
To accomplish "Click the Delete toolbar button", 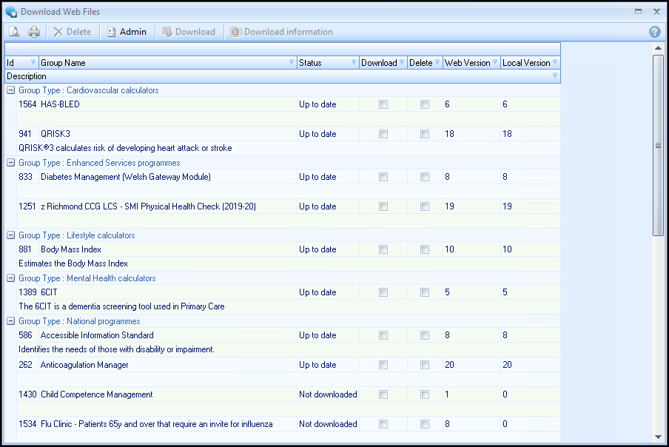I will click(73, 32).
